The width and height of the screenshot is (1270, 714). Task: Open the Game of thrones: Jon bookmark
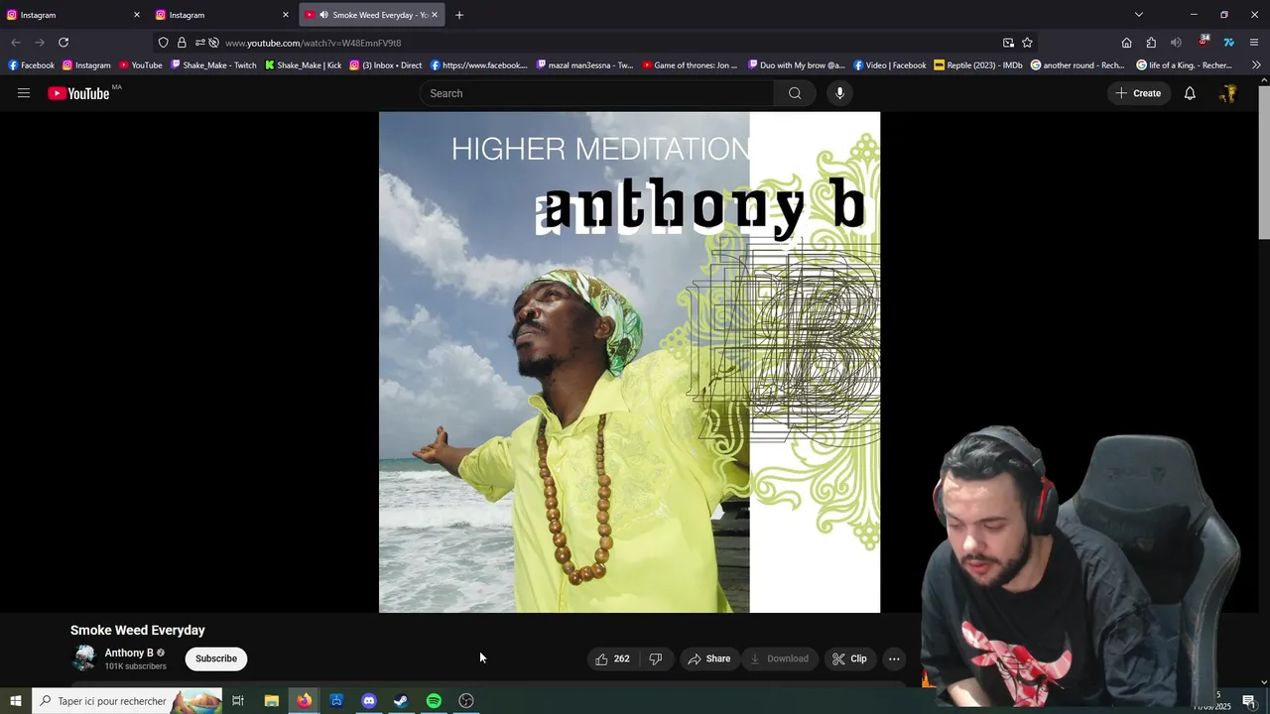tap(690, 65)
